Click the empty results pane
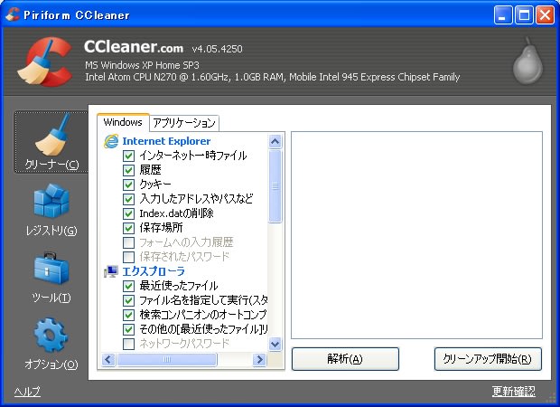 click(416, 235)
